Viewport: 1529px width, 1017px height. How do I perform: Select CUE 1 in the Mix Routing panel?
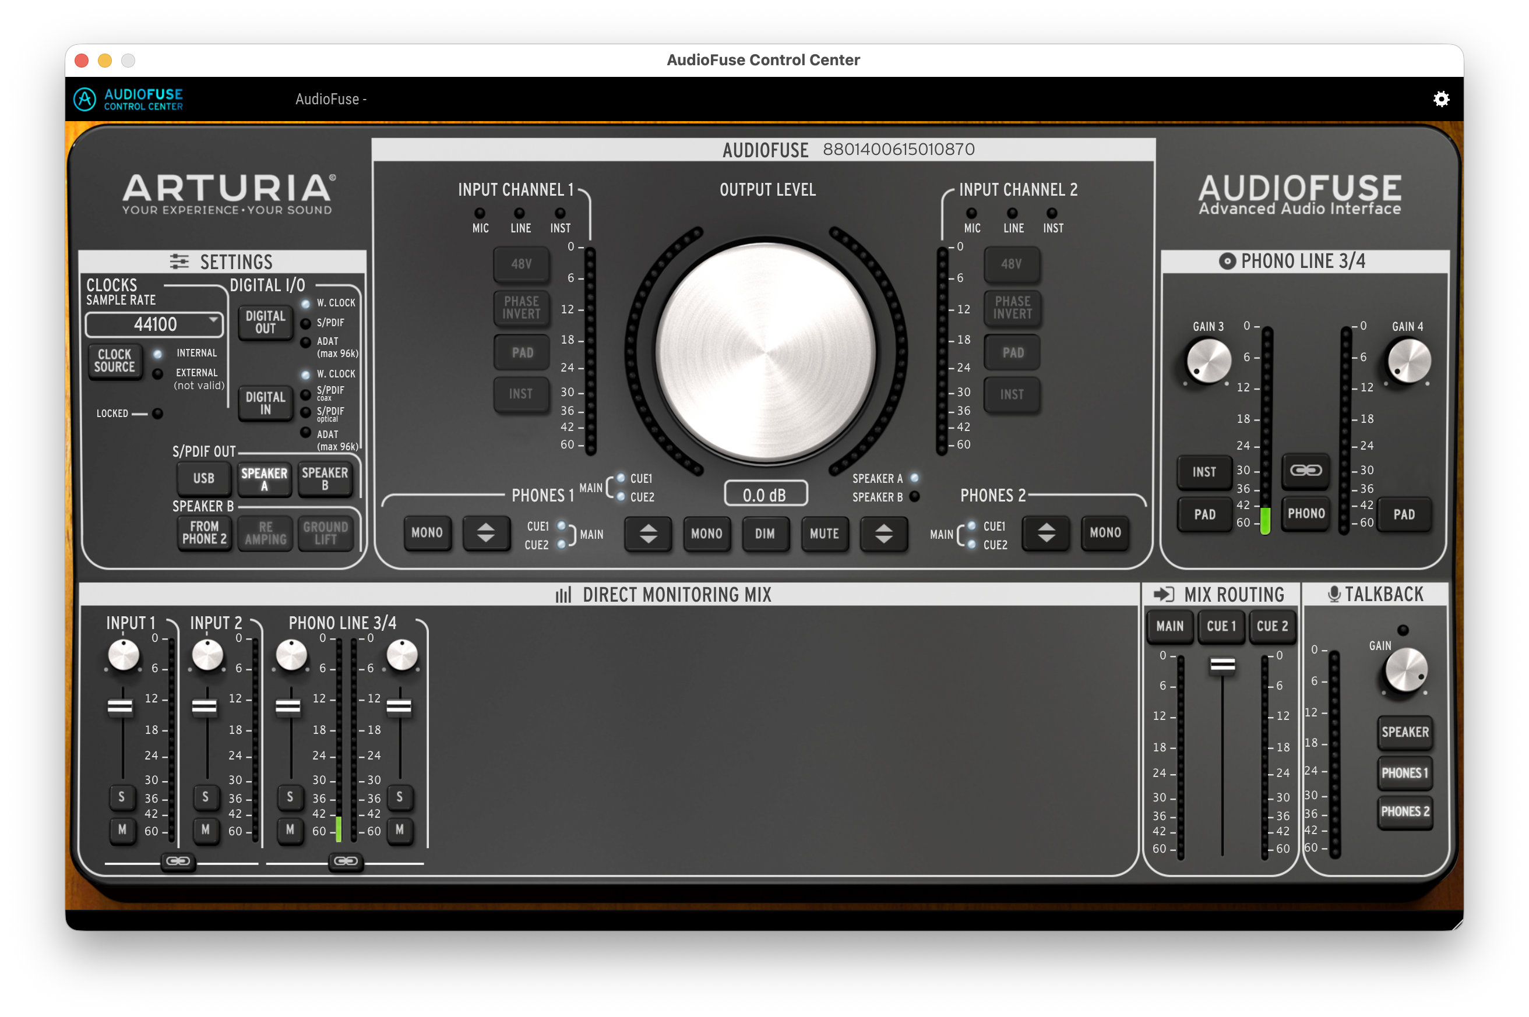click(x=1220, y=626)
